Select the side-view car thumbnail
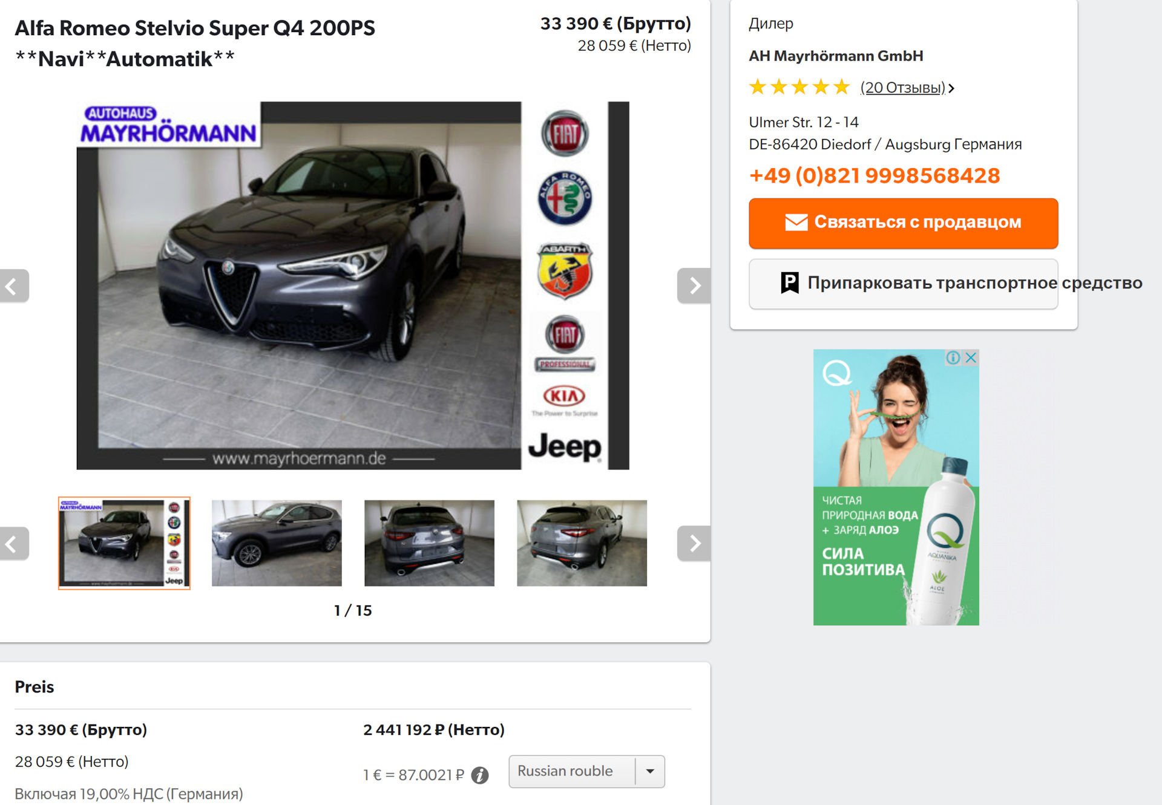 point(277,543)
